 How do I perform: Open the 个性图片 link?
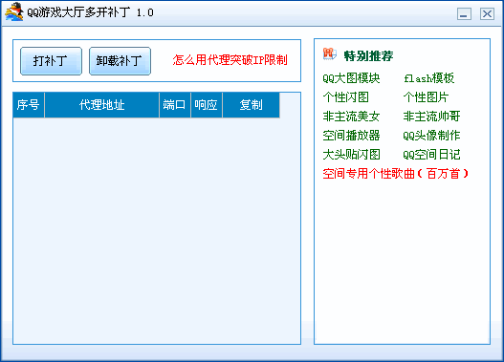[427, 97]
